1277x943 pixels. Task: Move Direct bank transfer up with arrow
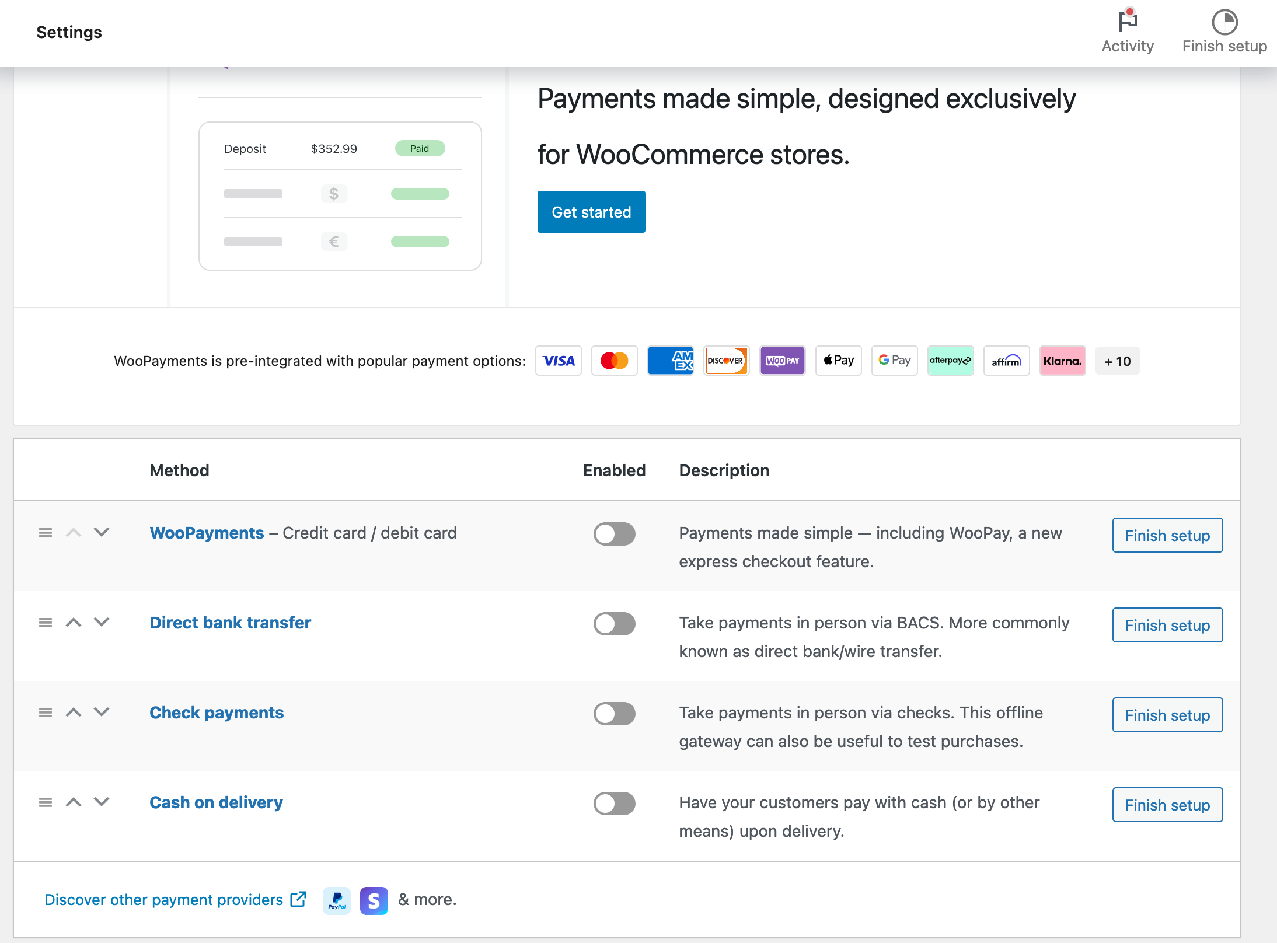[x=74, y=623]
